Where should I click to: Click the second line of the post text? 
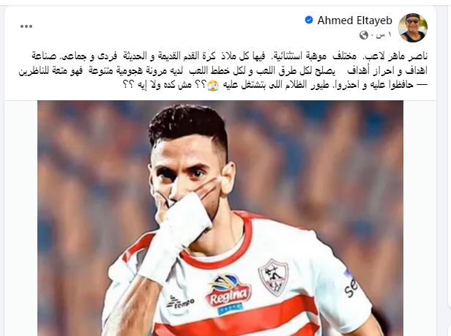[x=223, y=70]
